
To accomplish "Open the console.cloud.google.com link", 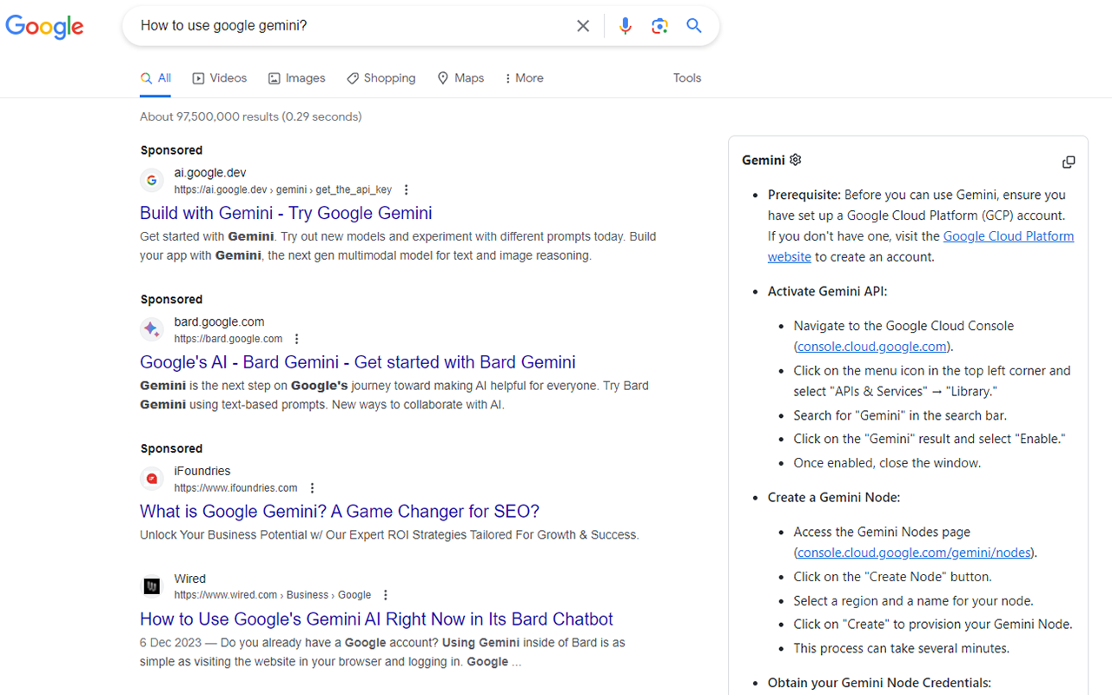I will pyautogui.click(x=871, y=346).
